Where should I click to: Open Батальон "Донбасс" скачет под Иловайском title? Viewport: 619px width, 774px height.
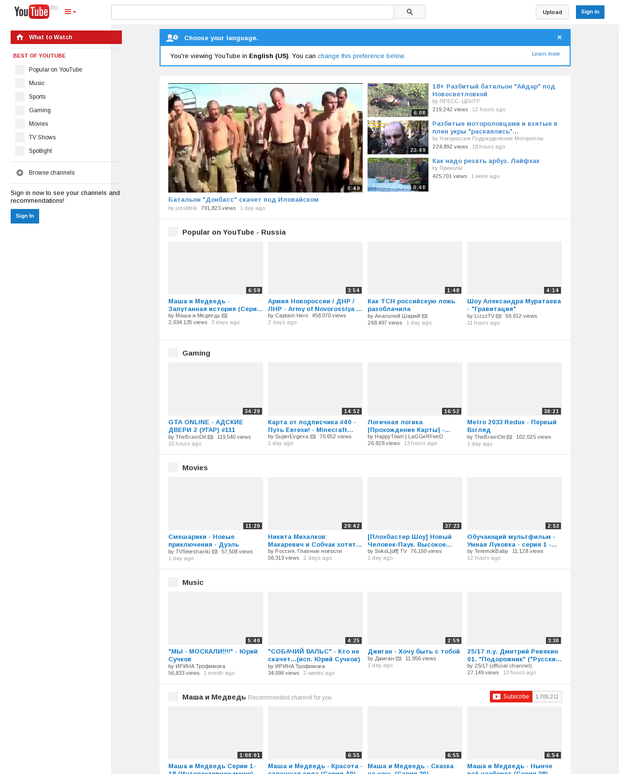tap(243, 200)
